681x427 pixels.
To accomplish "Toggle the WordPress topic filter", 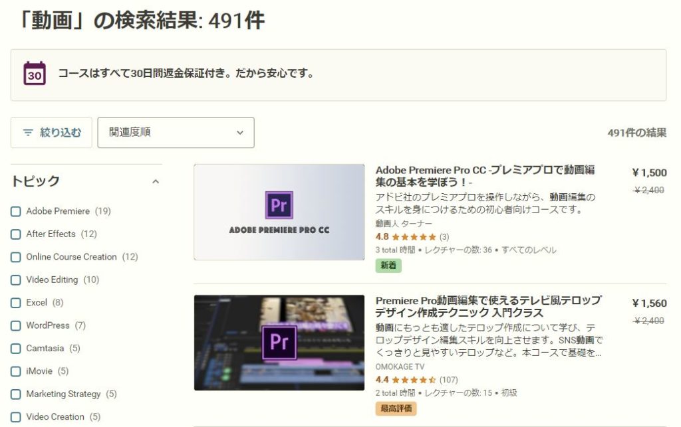I will (16, 325).
